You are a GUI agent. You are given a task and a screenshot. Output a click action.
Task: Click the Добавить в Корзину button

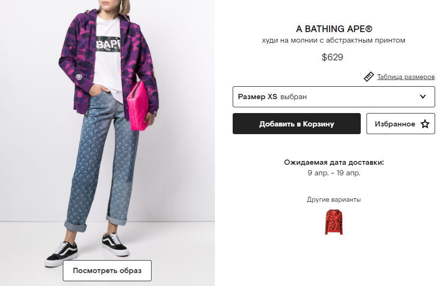pyautogui.click(x=296, y=124)
